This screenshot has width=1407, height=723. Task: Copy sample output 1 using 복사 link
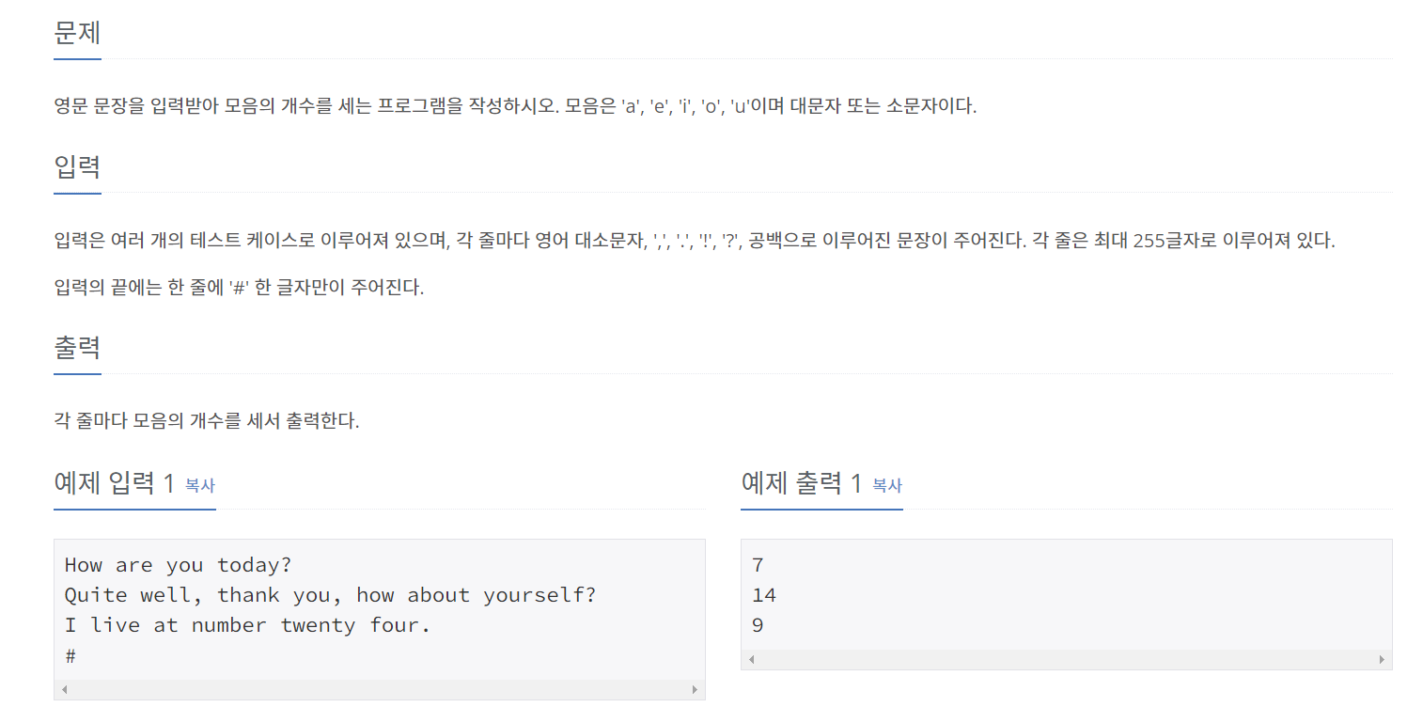coord(887,486)
